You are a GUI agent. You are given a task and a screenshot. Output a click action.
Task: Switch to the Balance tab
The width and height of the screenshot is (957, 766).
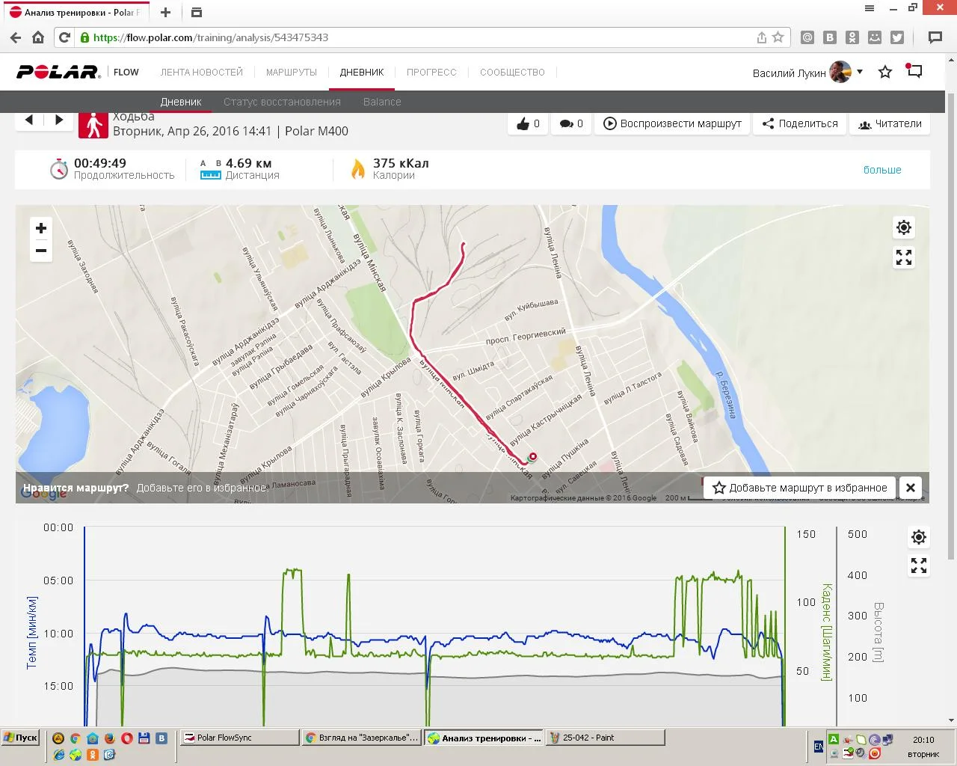pyautogui.click(x=382, y=102)
